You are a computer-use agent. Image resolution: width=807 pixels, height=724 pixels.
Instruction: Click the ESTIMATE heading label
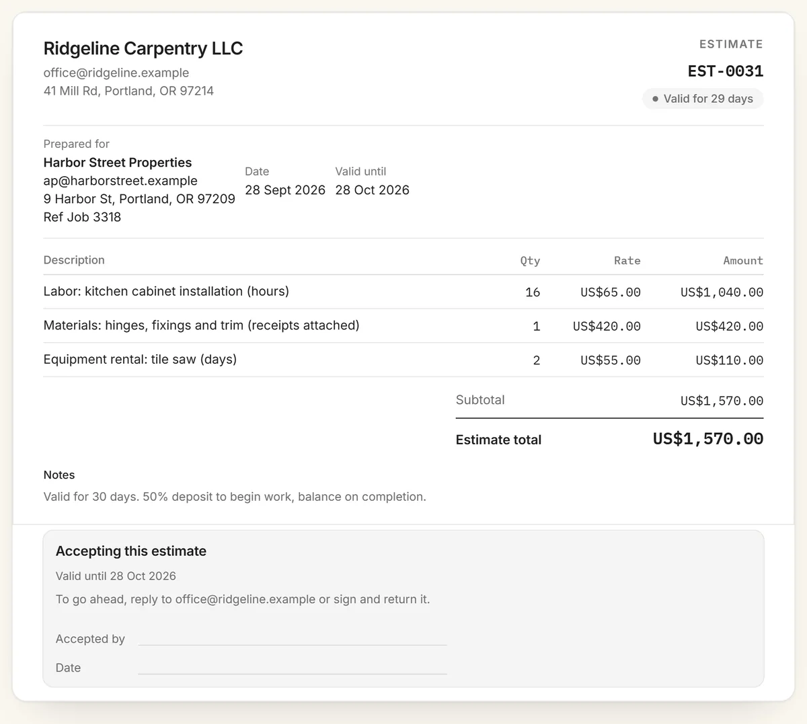click(x=731, y=44)
